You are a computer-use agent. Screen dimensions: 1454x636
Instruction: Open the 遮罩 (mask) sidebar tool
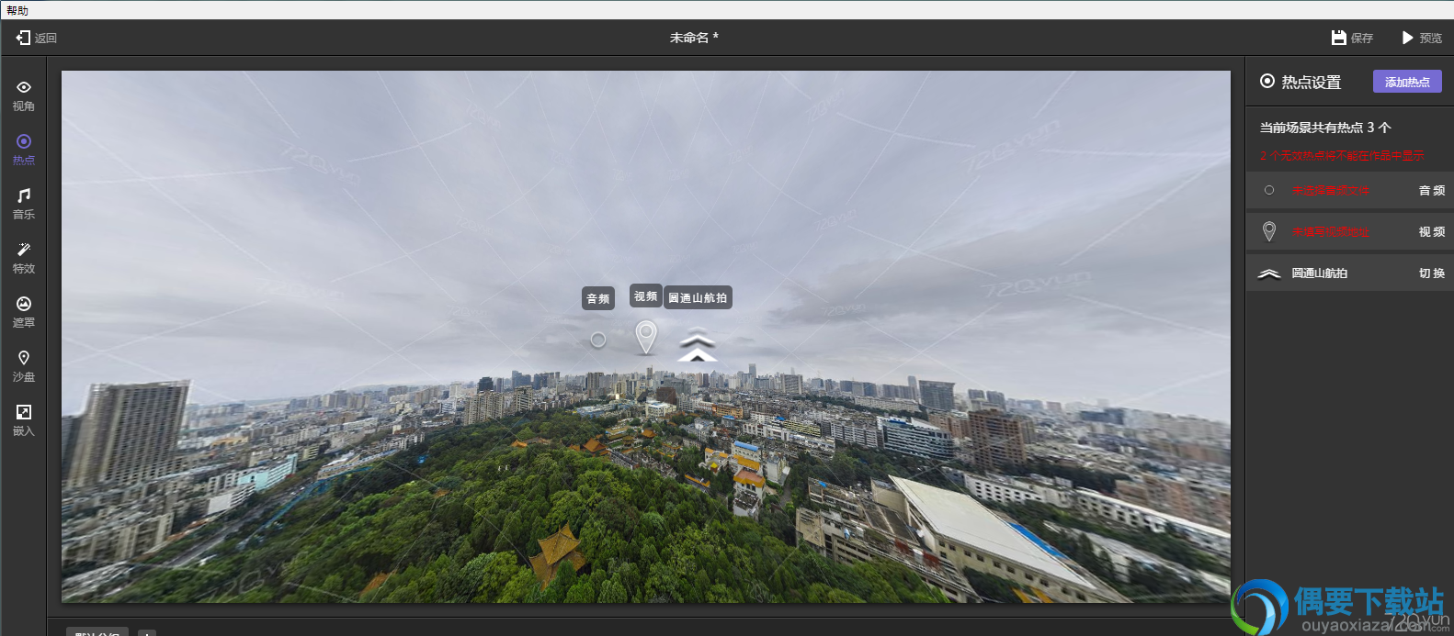coord(24,312)
